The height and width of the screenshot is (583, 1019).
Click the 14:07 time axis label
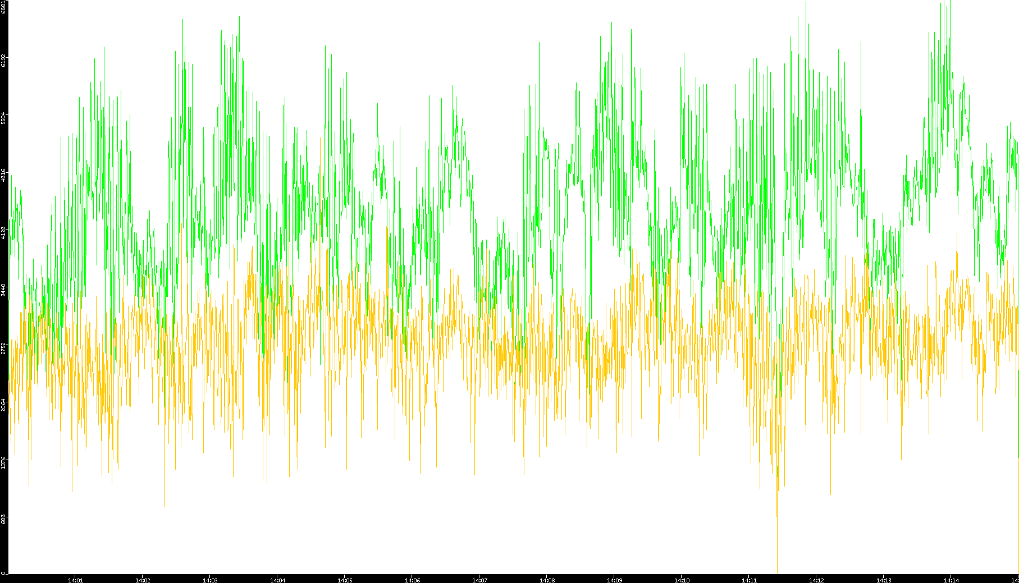pos(479,580)
